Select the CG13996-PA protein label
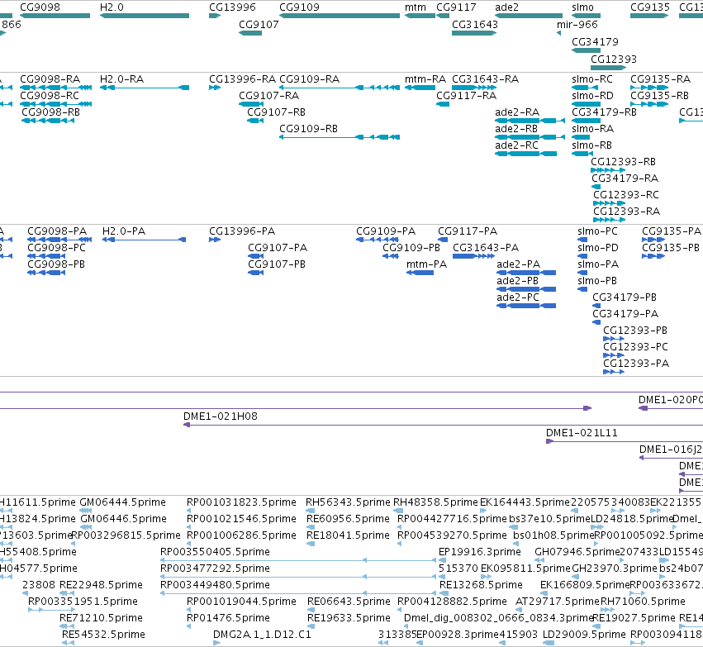This screenshot has width=703, height=647. click(x=242, y=231)
